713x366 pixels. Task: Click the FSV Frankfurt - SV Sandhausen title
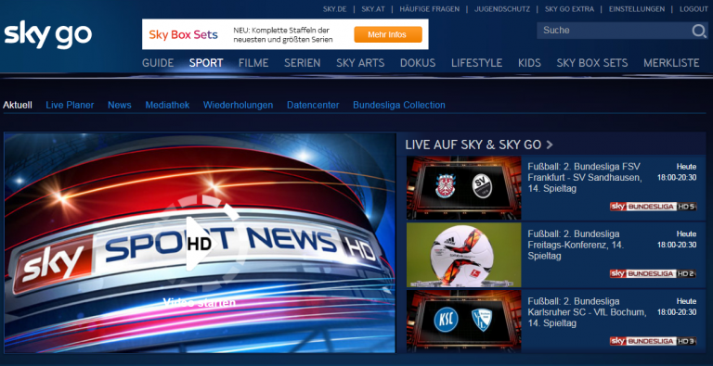tap(585, 178)
